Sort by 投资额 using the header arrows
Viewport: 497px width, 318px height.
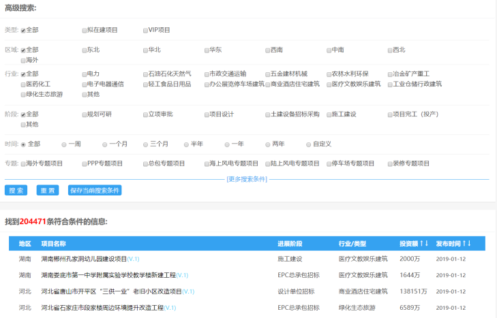pyautogui.click(x=424, y=243)
